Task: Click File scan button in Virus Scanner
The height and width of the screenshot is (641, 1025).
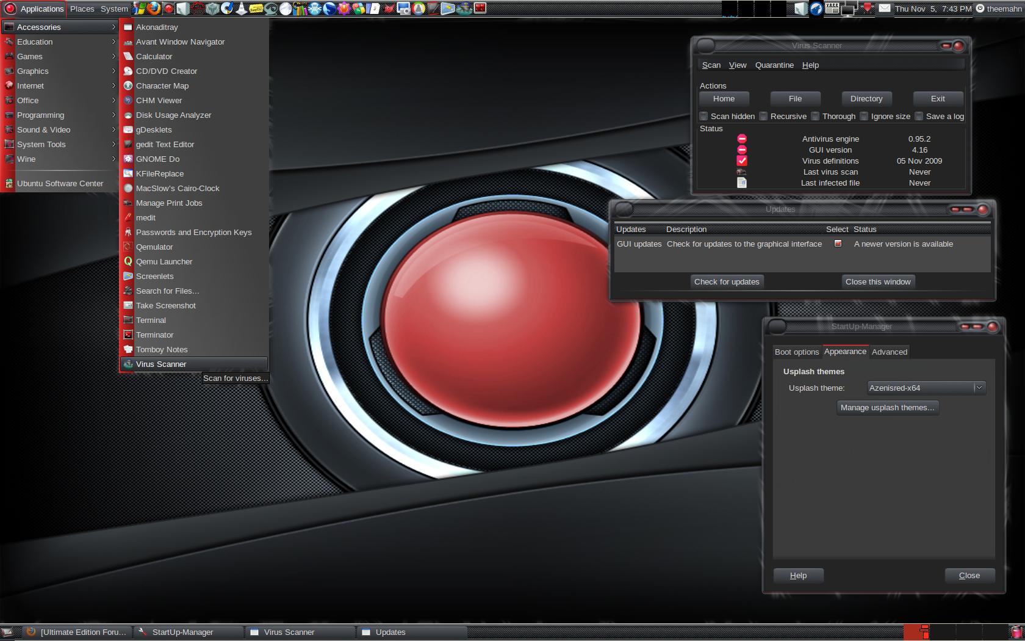Action: pos(795,99)
